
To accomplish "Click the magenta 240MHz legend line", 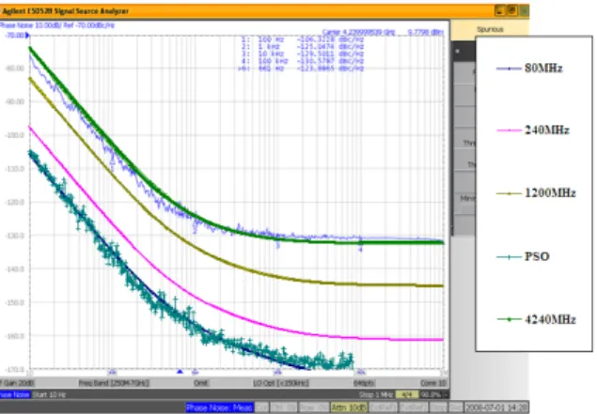I will [x=509, y=130].
